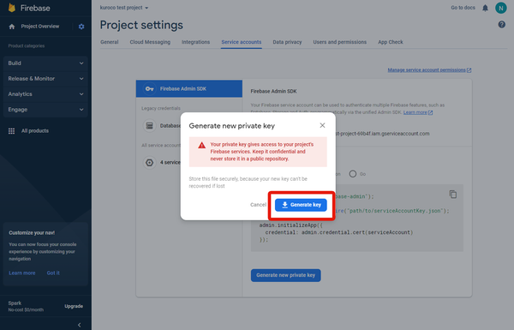514x330 pixels.
Task: Open the N account avatar
Action: (500, 8)
